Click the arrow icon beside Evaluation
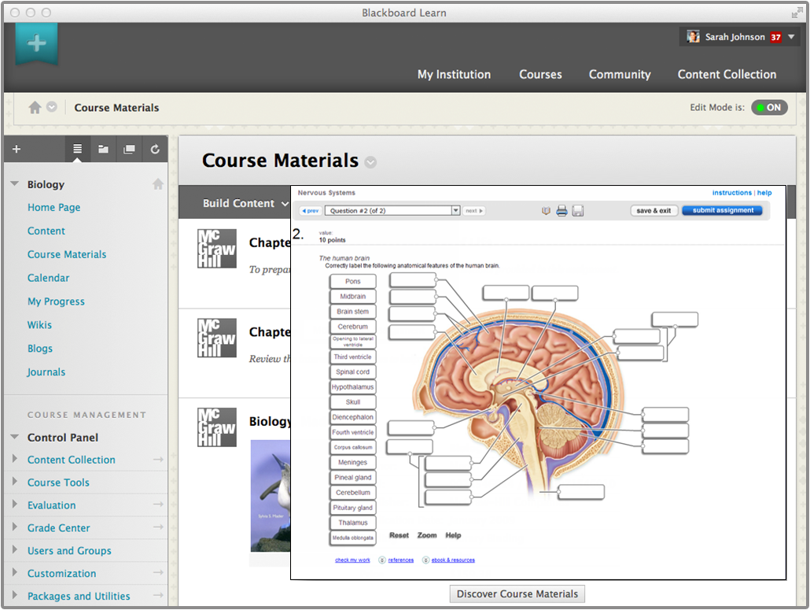The image size is (810, 610). (158, 505)
